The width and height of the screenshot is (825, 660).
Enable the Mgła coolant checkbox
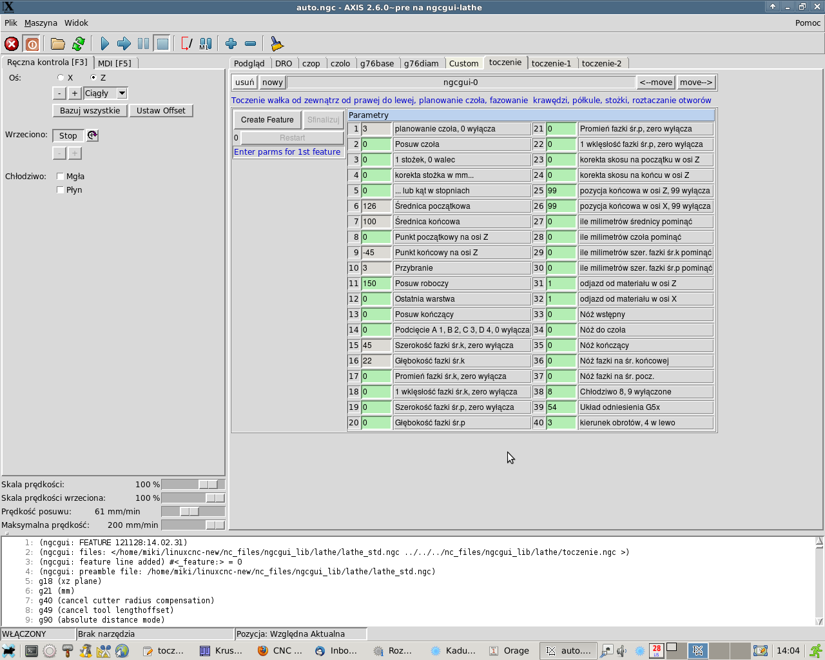pos(60,176)
